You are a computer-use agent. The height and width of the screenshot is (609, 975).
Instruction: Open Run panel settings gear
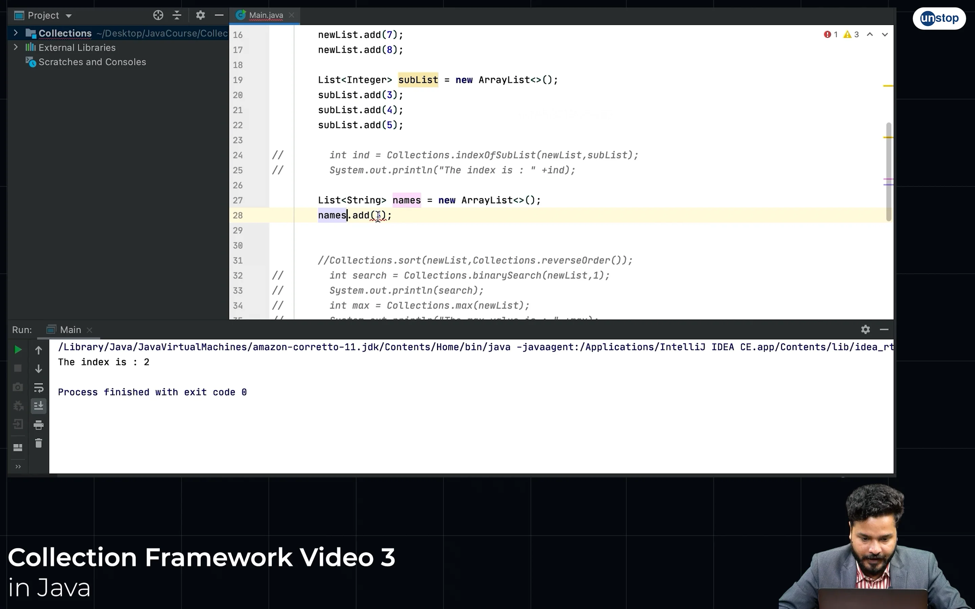pyautogui.click(x=865, y=329)
